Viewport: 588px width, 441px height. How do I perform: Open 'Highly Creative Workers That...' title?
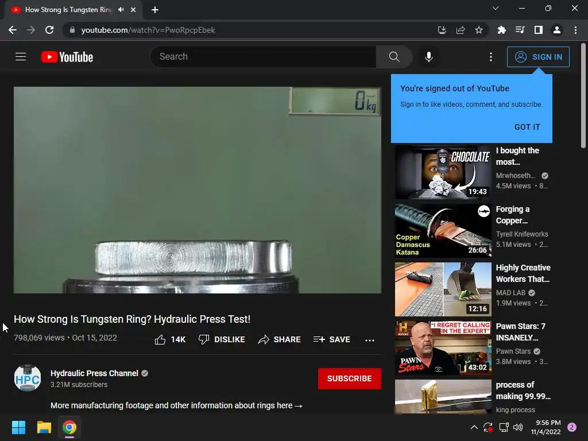point(523,273)
